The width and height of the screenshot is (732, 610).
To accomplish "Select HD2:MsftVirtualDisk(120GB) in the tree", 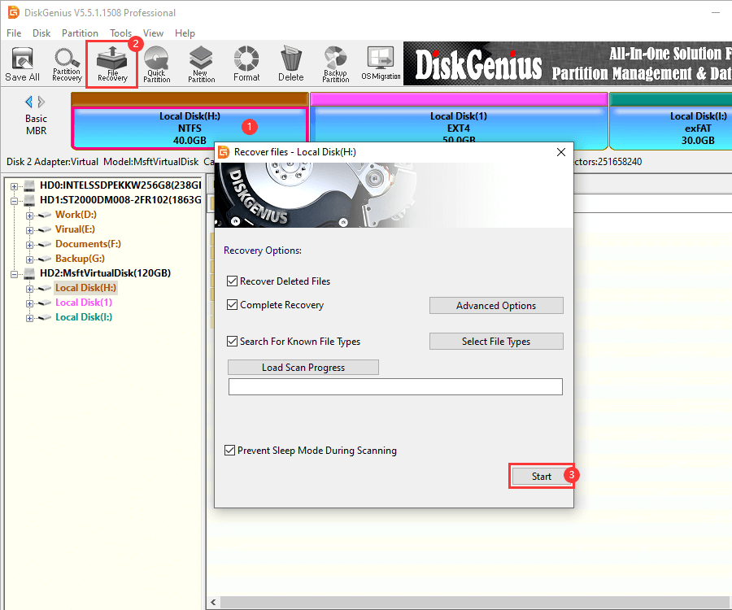I will [x=106, y=273].
